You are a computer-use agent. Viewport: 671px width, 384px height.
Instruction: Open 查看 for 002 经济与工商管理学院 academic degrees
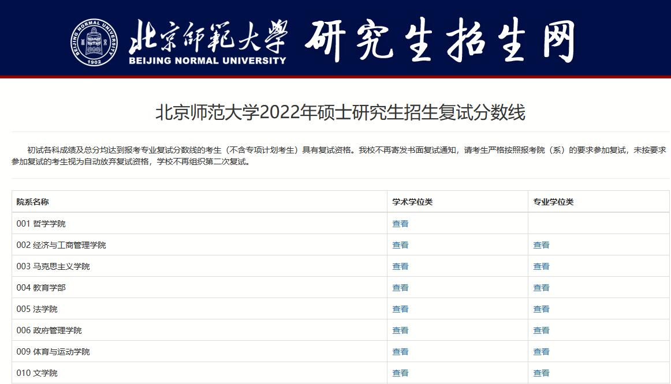pyautogui.click(x=400, y=244)
